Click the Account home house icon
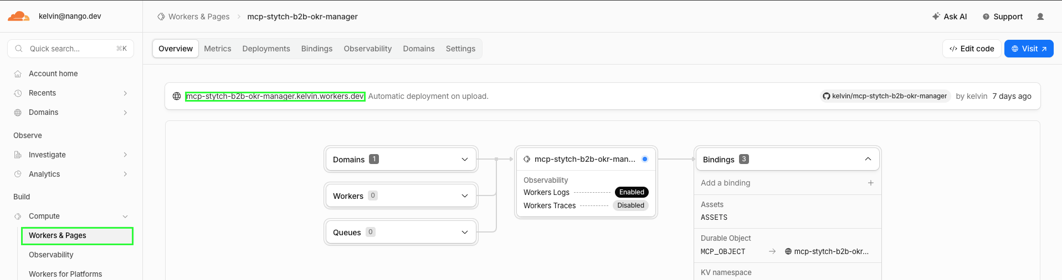The width and height of the screenshot is (1062, 280). pos(18,73)
